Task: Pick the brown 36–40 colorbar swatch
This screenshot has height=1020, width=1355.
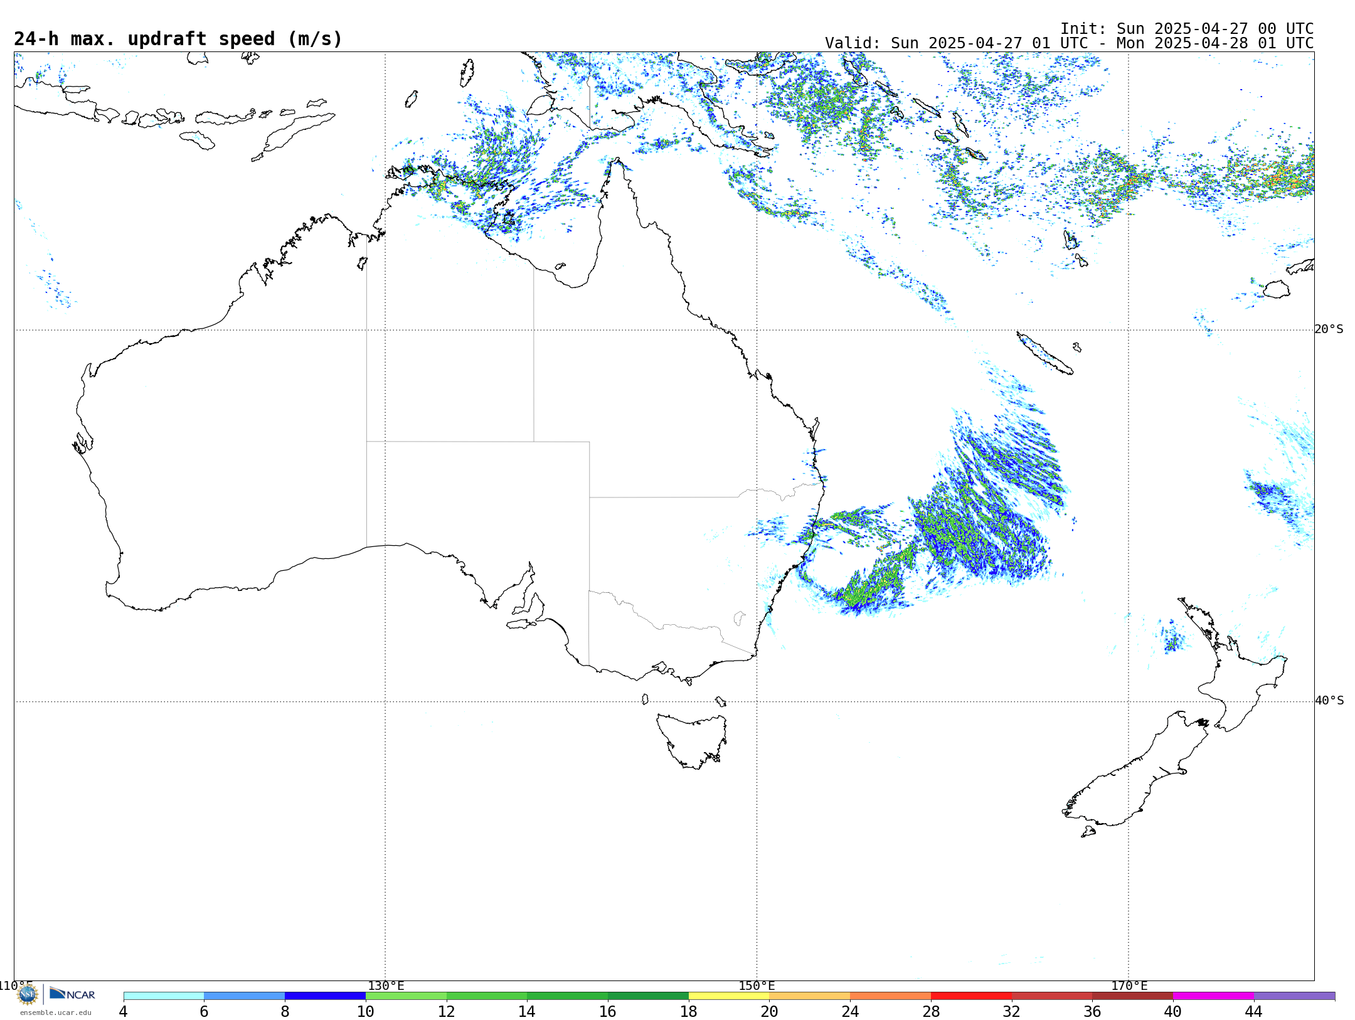Action: coord(1133,996)
